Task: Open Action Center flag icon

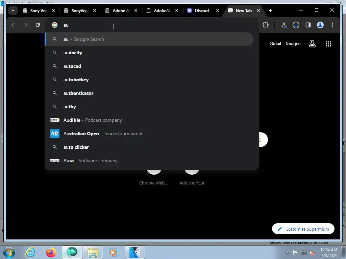Action: (x=295, y=252)
